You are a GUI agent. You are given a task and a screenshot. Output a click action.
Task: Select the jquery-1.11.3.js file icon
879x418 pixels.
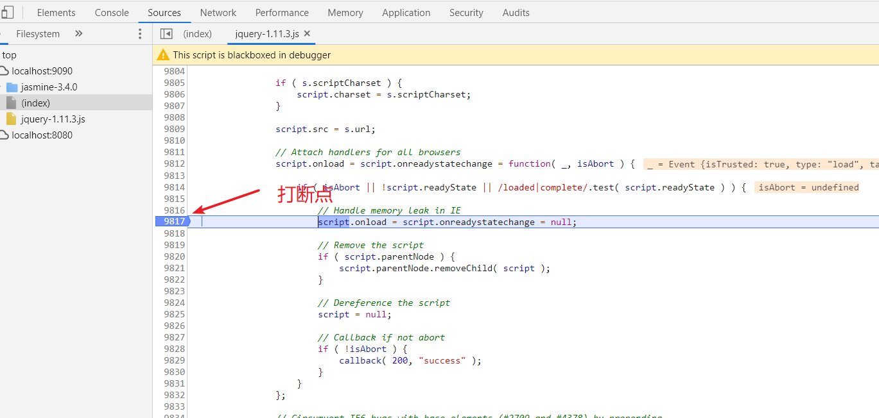10,119
